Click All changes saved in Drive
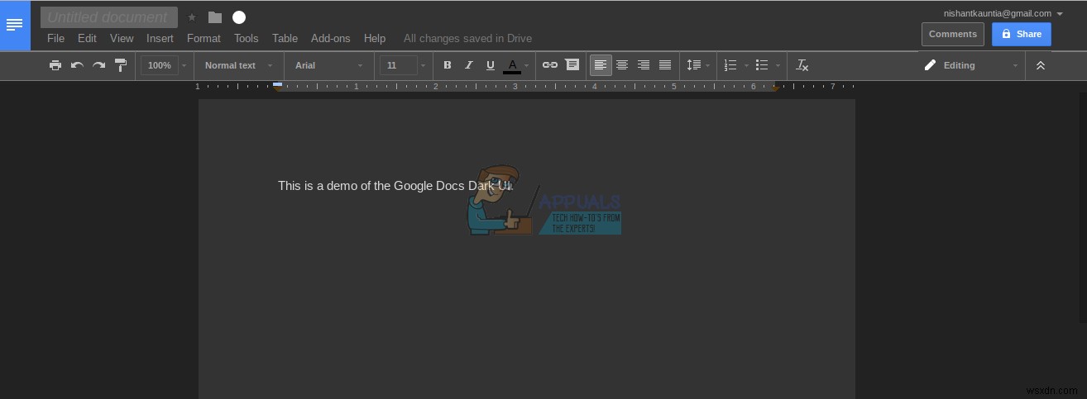This screenshot has width=1087, height=399. [467, 38]
